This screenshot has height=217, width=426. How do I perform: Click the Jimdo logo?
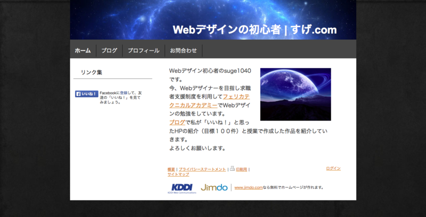[x=214, y=187]
